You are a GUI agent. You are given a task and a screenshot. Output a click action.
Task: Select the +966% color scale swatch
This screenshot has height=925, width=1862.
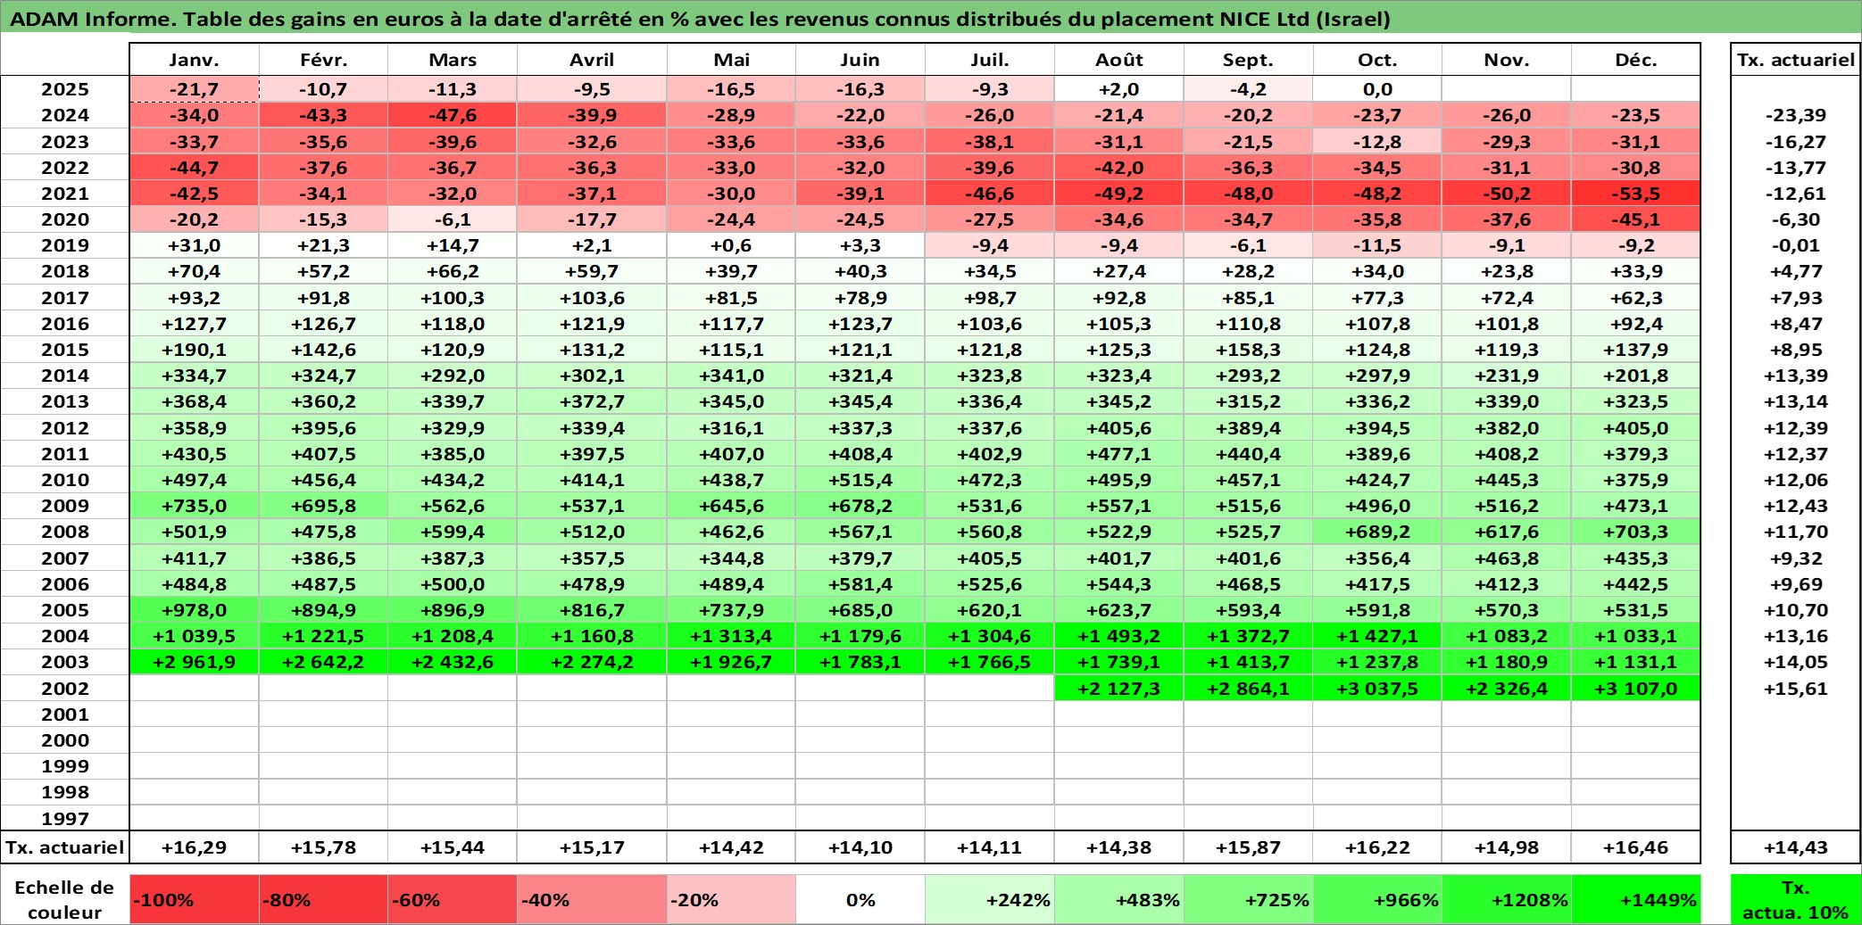(x=1377, y=899)
